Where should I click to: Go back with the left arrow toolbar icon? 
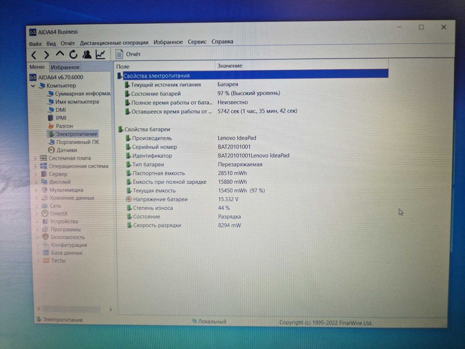click(34, 55)
